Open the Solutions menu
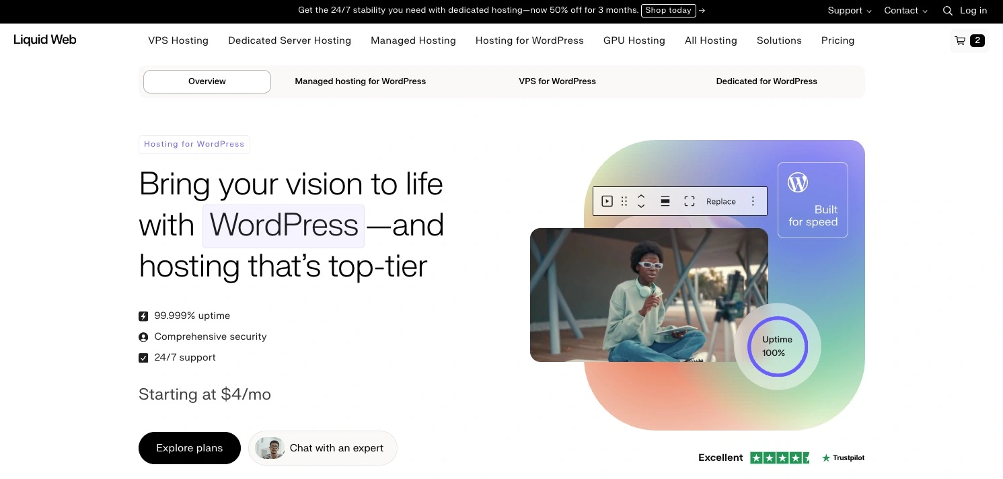This screenshot has width=1003, height=479. [x=779, y=40]
